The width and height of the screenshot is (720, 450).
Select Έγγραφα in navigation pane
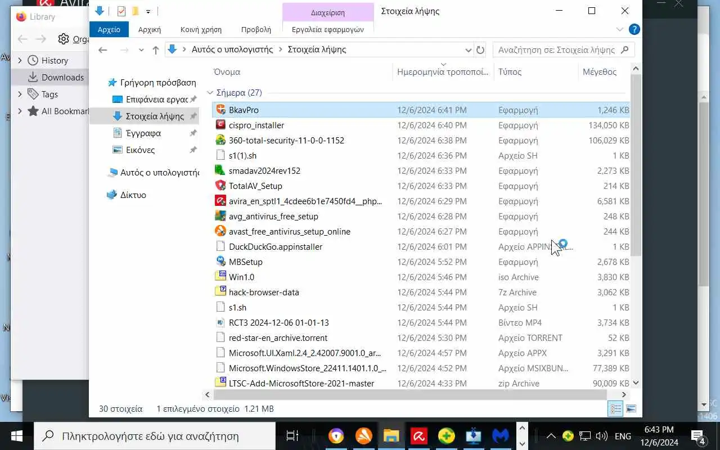pyautogui.click(x=143, y=133)
